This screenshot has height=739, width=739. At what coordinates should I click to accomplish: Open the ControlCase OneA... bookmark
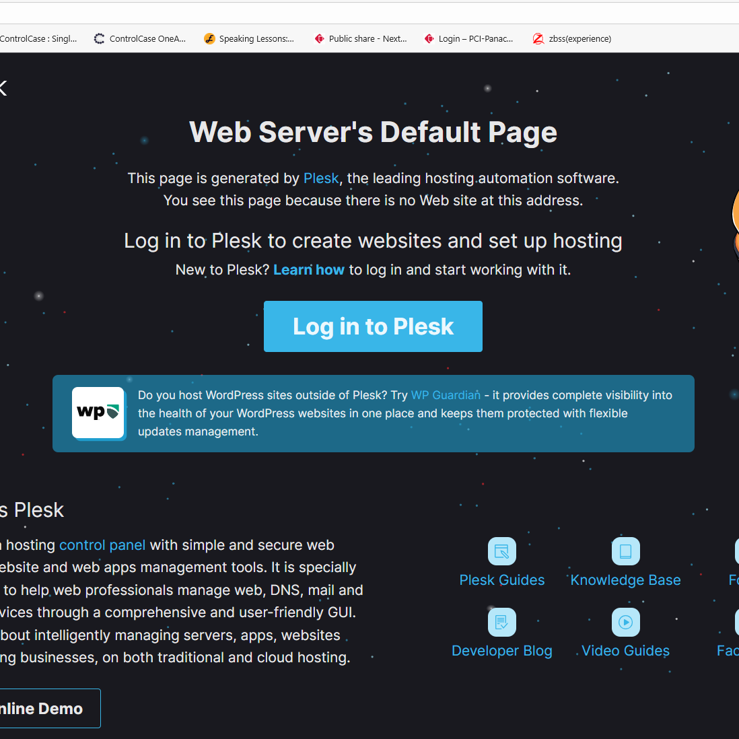coord(140,38)
